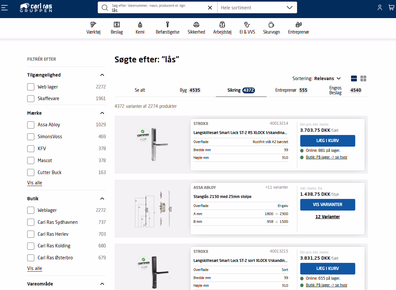Toggle the Web lager checkbox
This screenshot has width=396, height=290.
[31, 87]
